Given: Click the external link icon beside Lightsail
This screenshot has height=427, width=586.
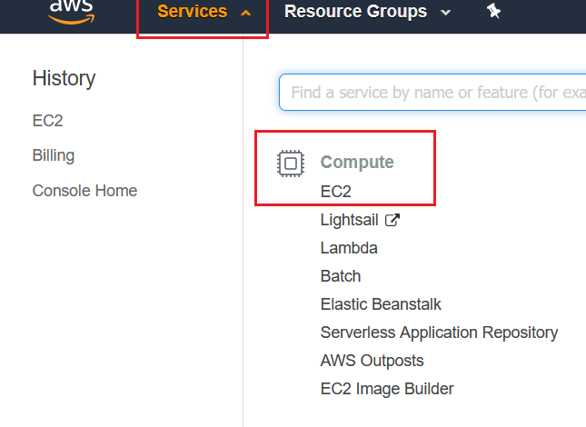Looking at the screenshot, I should [392, 220].
